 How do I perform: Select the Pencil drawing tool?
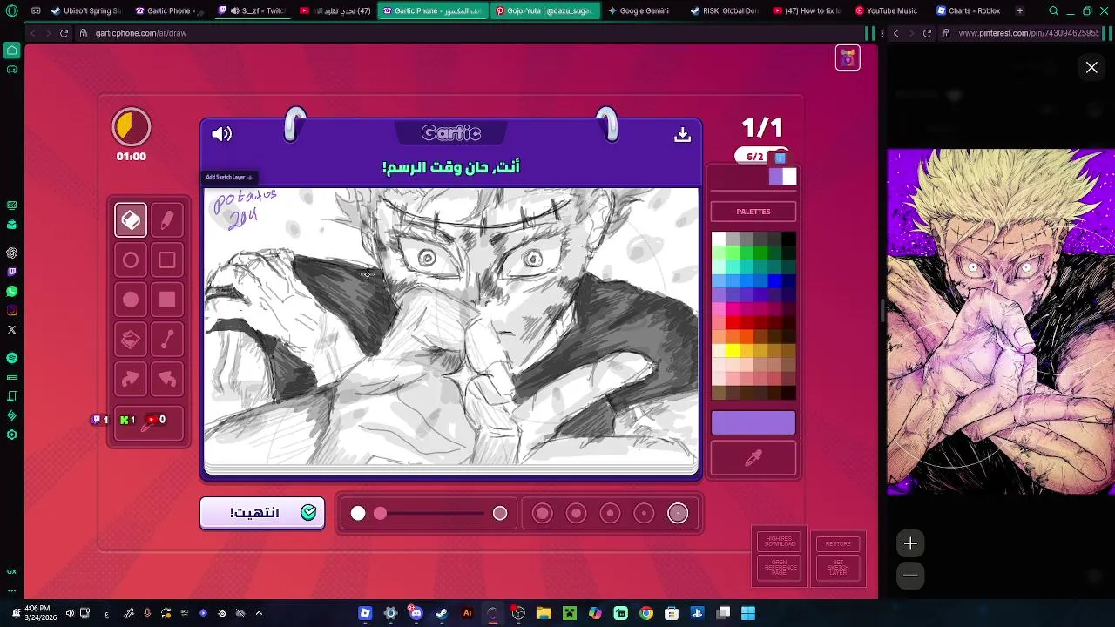[x=167, y=220]
